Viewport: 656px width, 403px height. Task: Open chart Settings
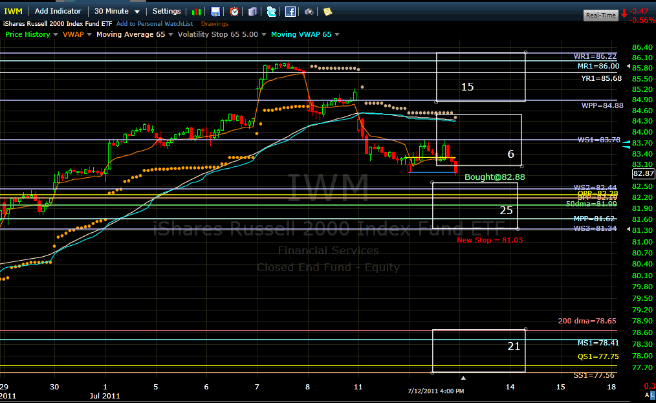coord(166,11)
